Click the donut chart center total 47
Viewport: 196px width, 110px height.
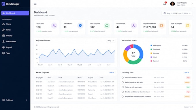coord(133,53)
